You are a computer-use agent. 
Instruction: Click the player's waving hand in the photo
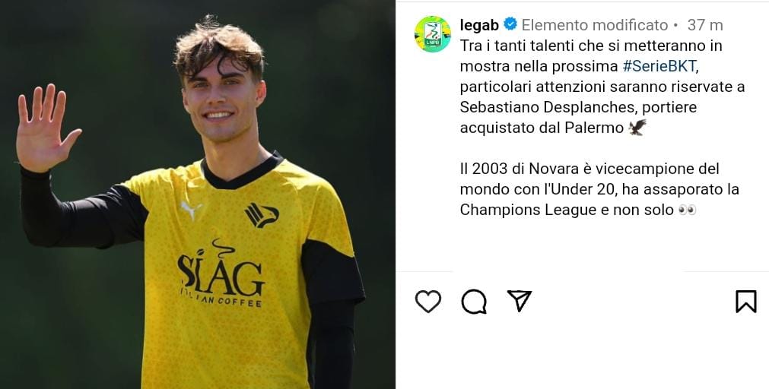pyautogui.click(x=44, y=128)
